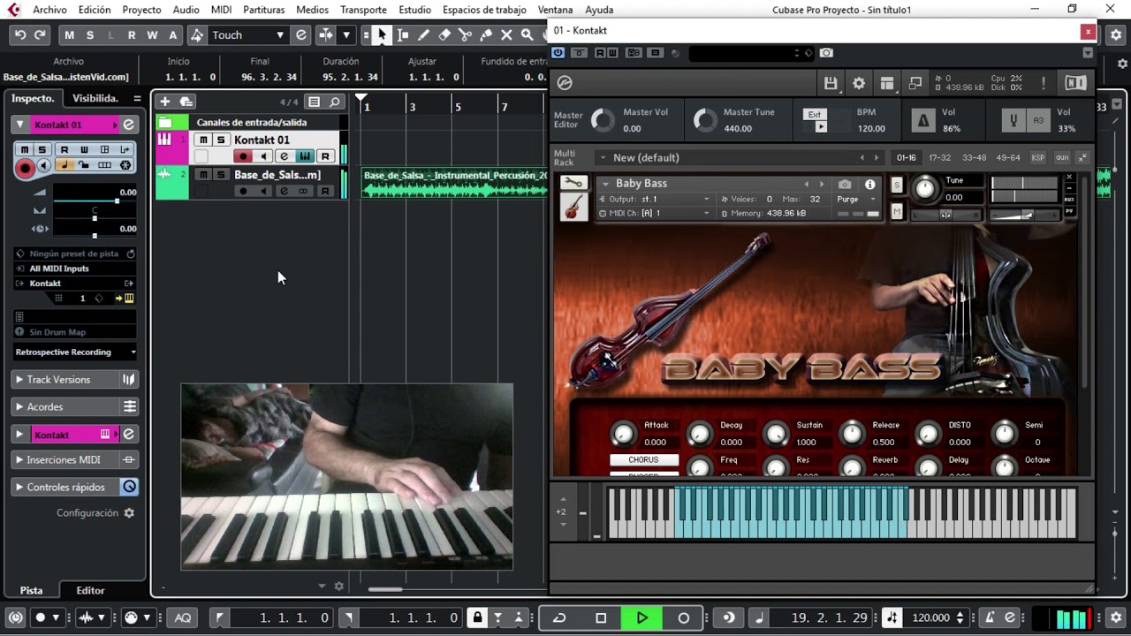
Task: Toggle the Kontakt metronome button
Action: tap(922, 120)
